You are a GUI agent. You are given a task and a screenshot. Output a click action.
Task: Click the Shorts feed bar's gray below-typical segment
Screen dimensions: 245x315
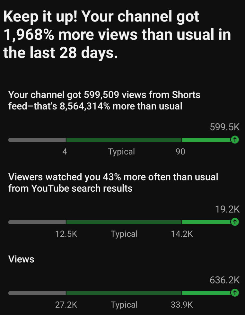(37, 140)
